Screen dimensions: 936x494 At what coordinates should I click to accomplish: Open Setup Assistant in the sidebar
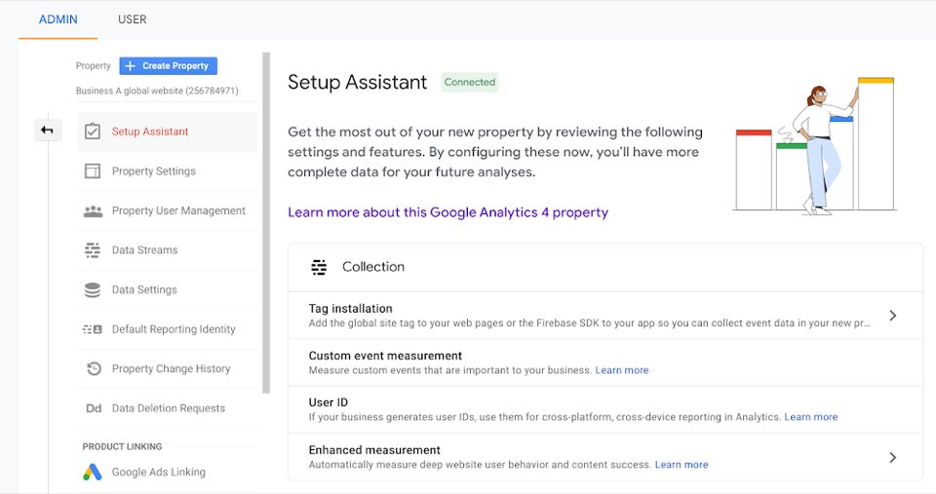[168, 132]
